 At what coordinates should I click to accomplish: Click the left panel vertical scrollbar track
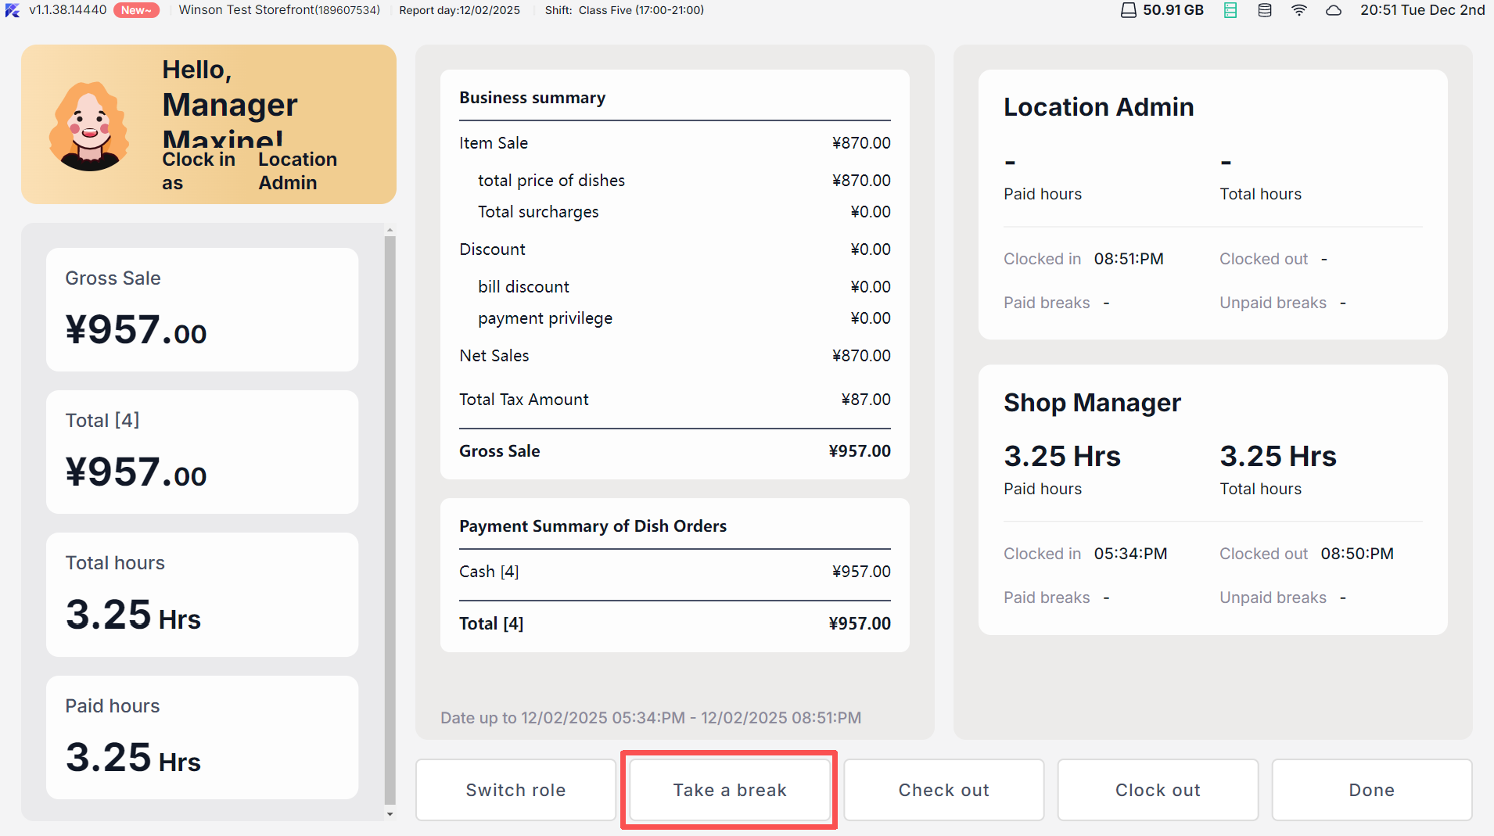(x=390, y=516)
